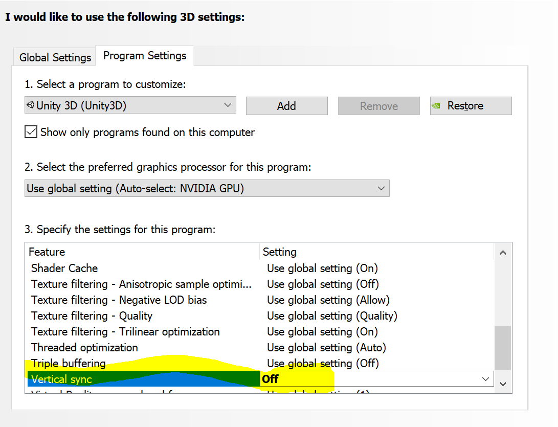
Task: Switch to the Global Settings tab
Action: click(55, 57)
